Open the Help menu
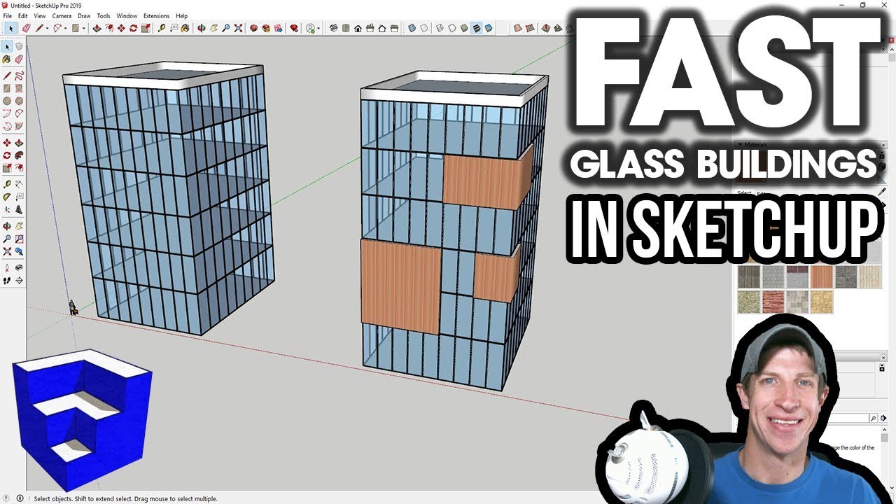896x504 pixels. pos(181,15)
